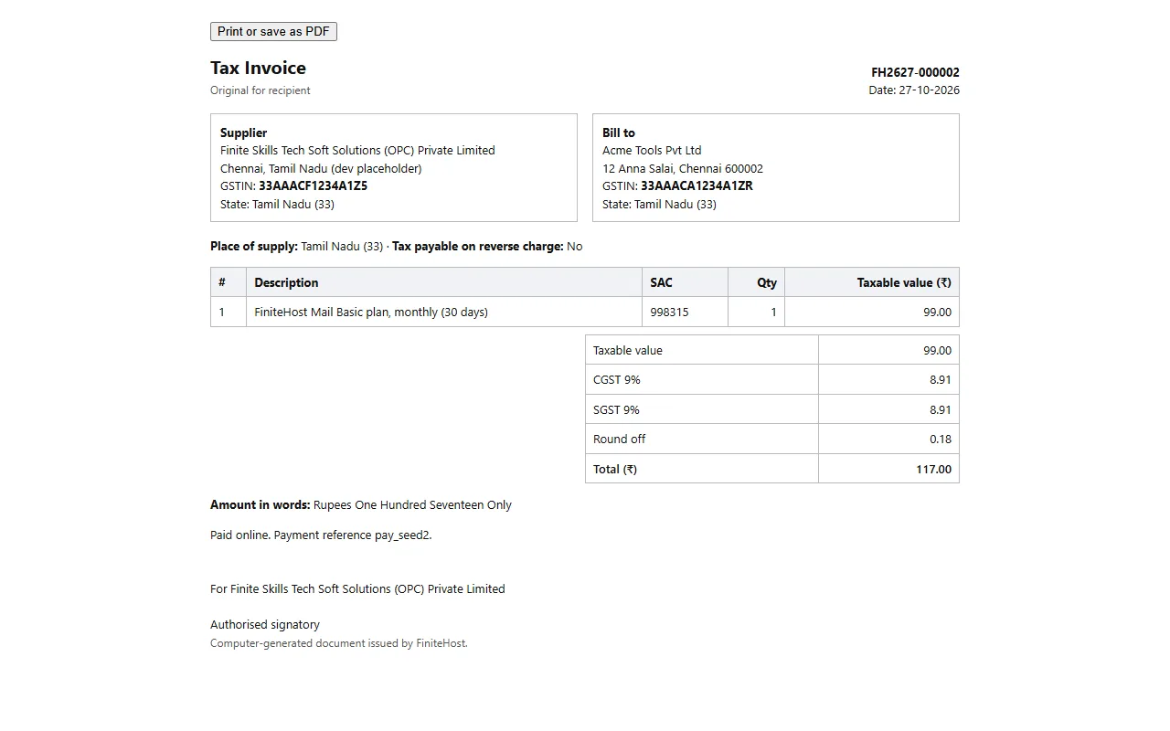The image size is (1170, 731).
Task: Click address 12 Anna Salai, Chennai 600002
Action: click(x=683, y=168)
